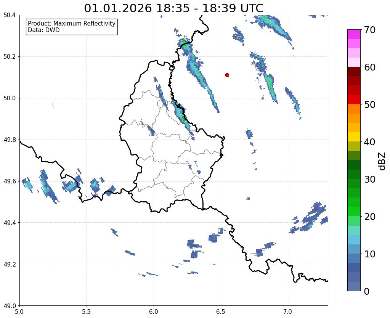Image resolution: width=390 pixels, height=318 pixels.
Task: Click longitude axis label 5.5
Action: click(87, 312)
